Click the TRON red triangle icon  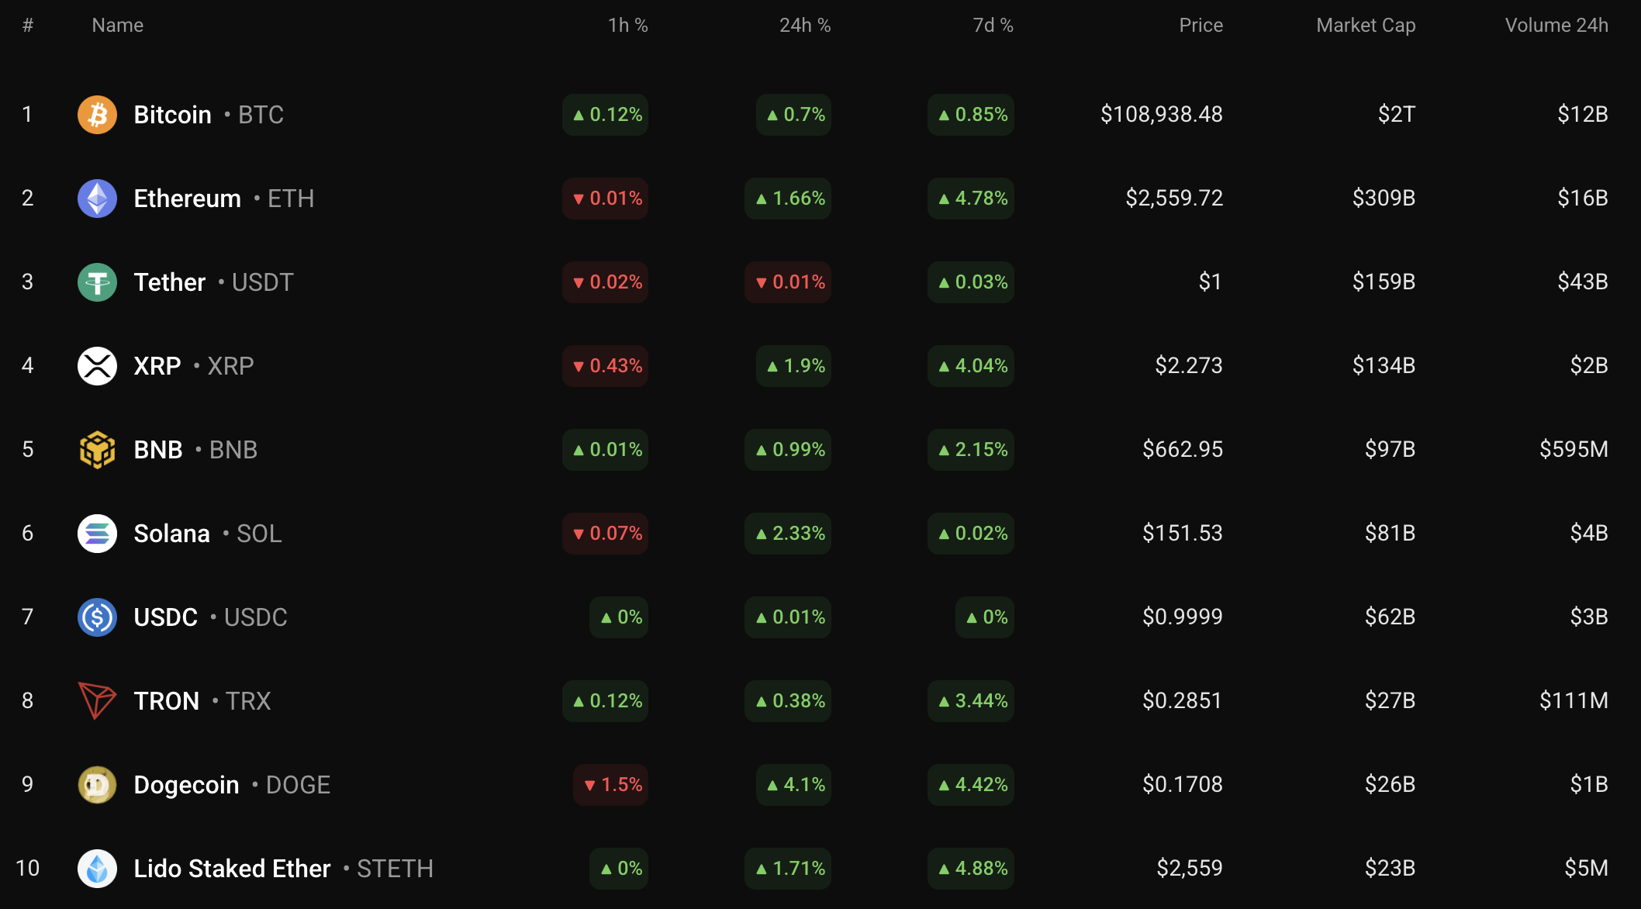click(97, 701)
